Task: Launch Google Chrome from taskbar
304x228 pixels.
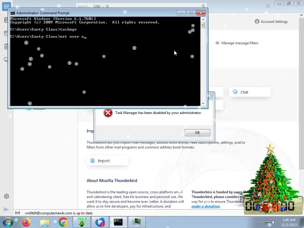Action: [63, 222]
